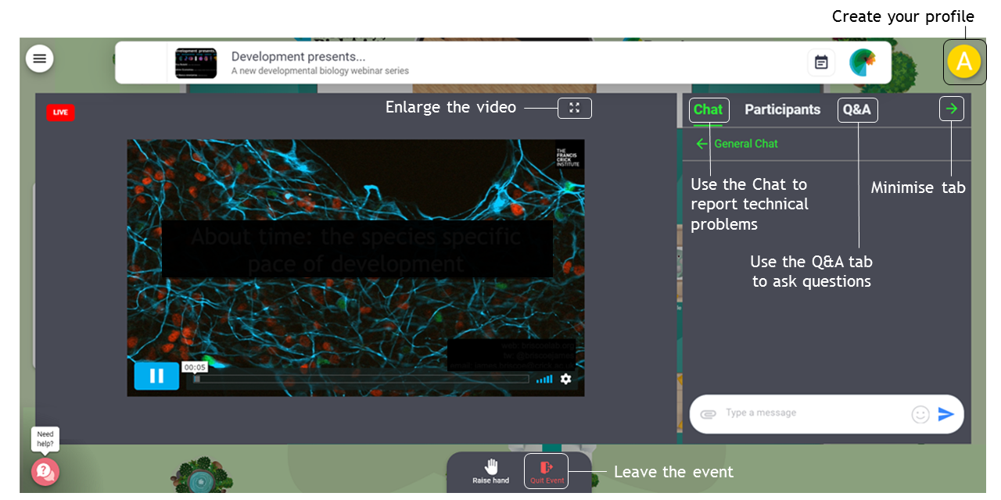Click the video signal quality bars
The width and height of the screenshot is (1001, 500).
(544, 380)
